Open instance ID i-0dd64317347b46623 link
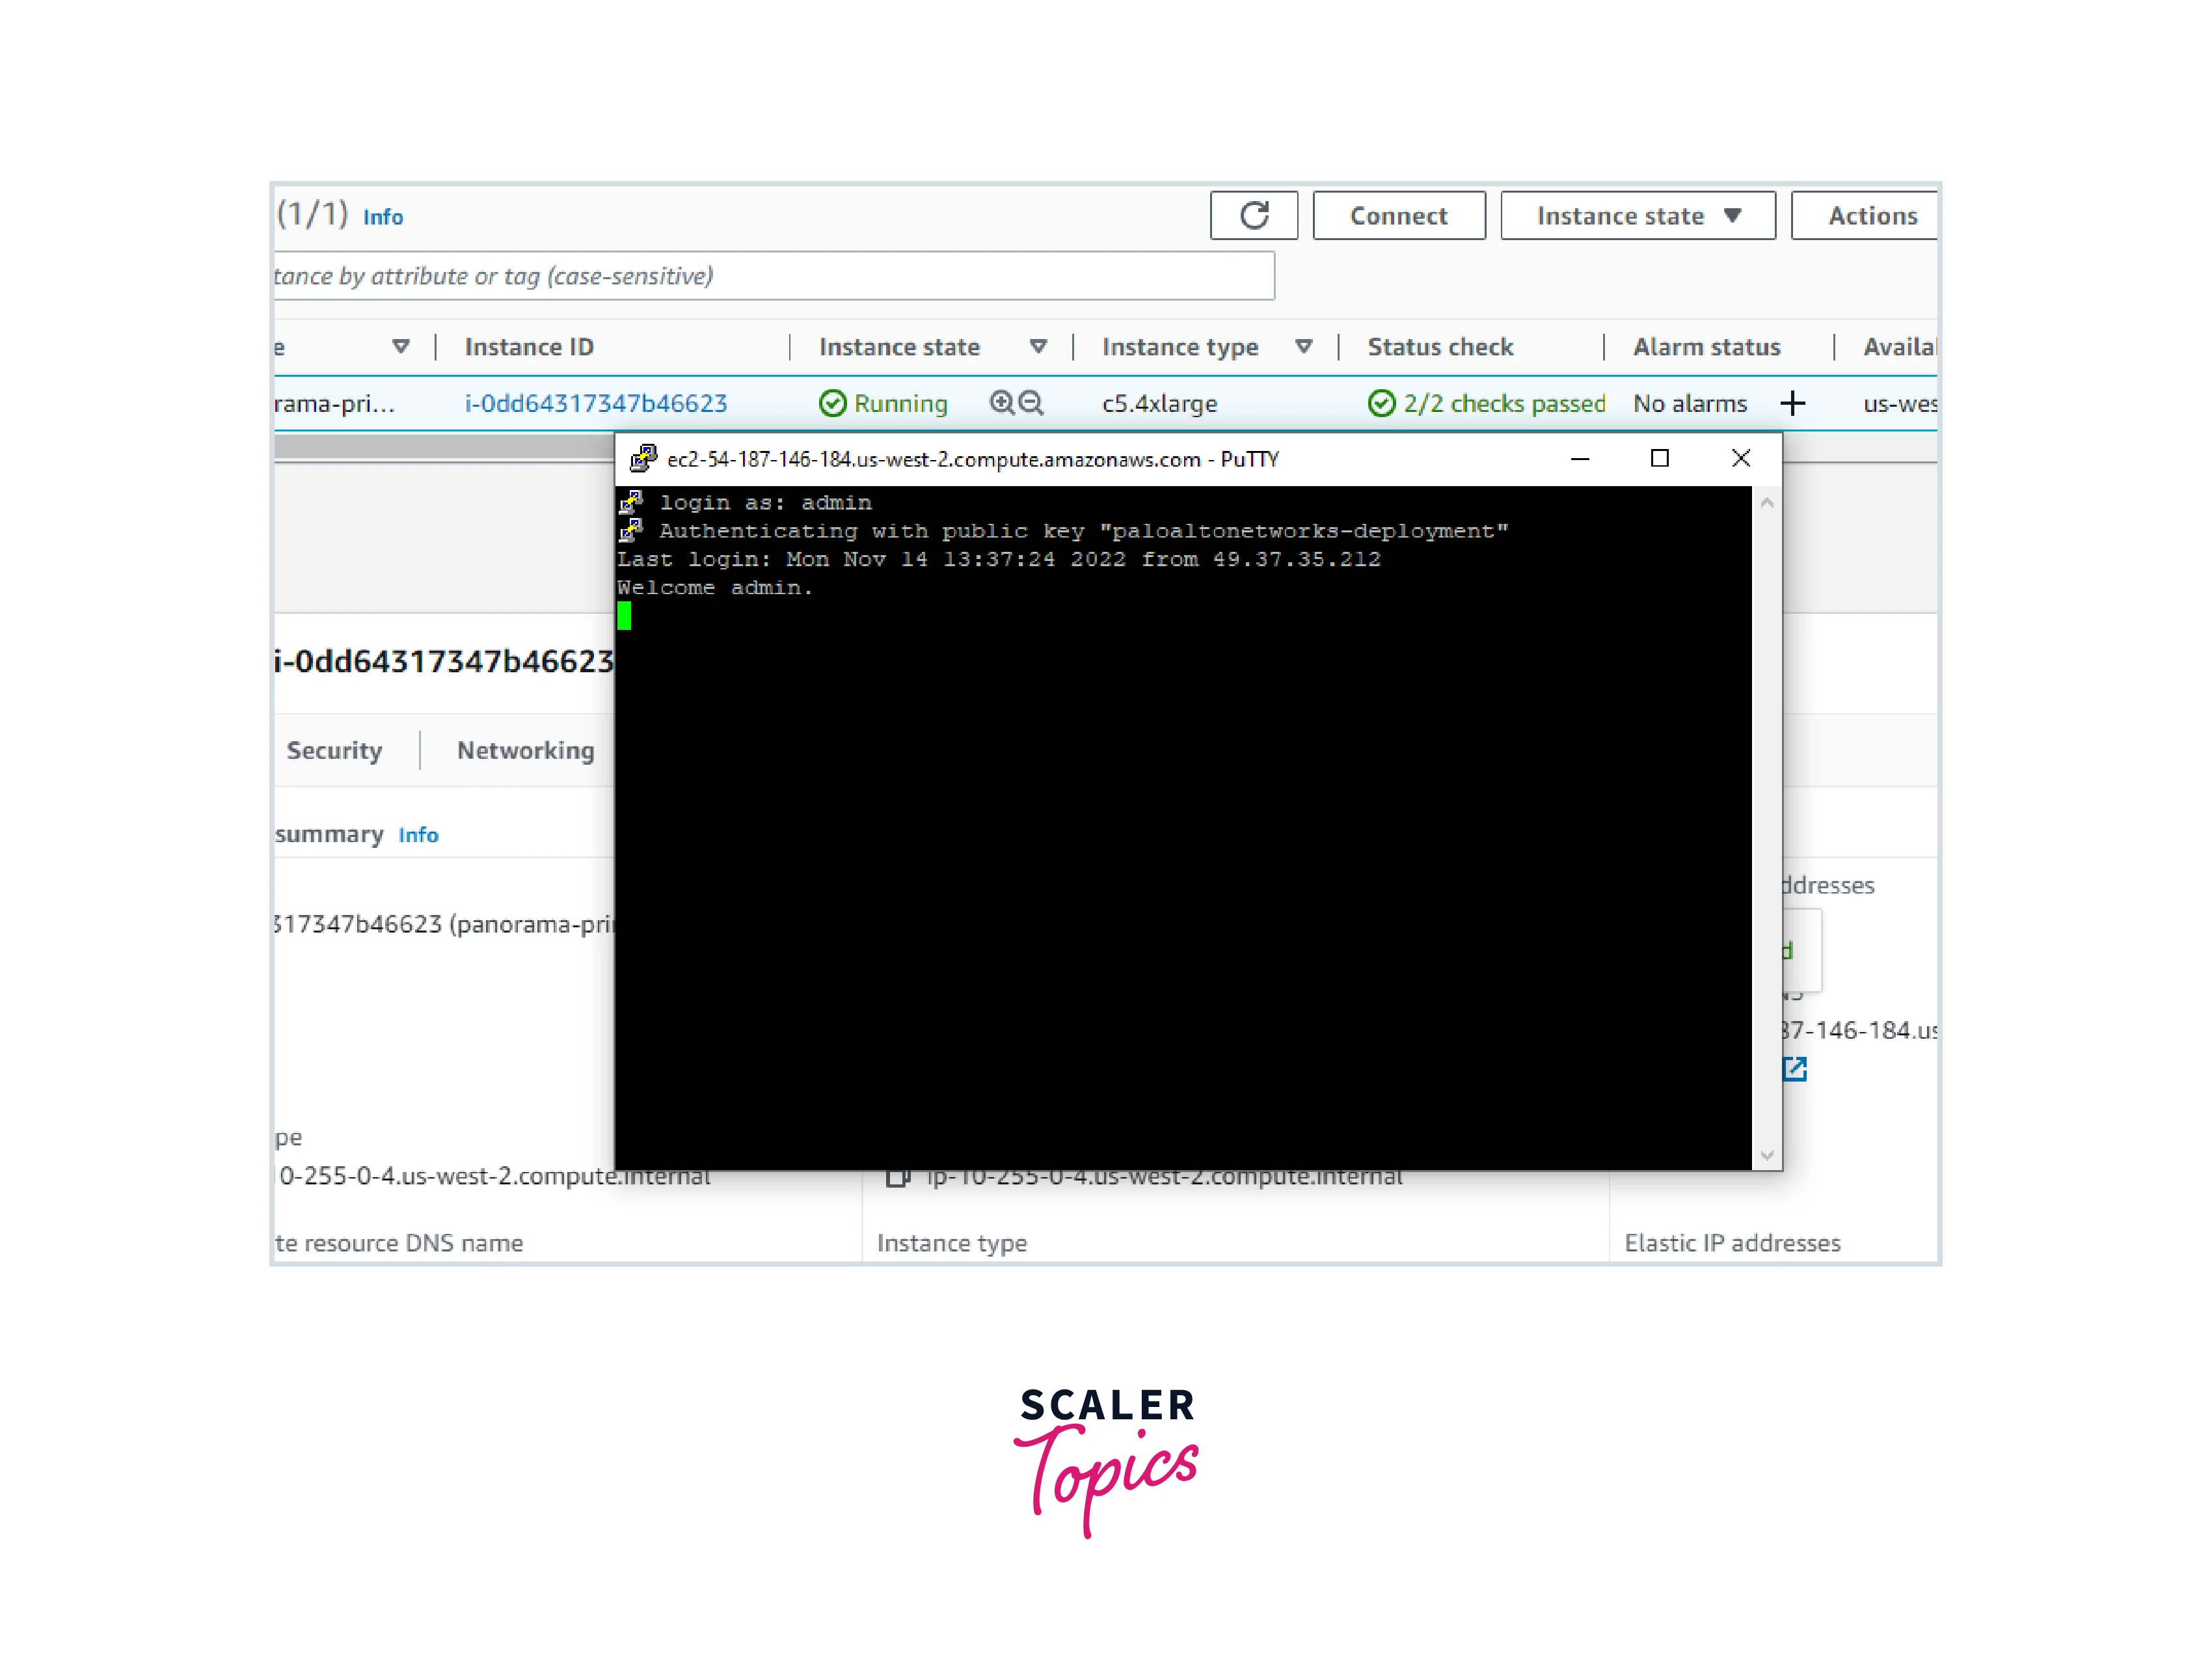Viewport: 2212px width, 1664px height. pos(595,404)
